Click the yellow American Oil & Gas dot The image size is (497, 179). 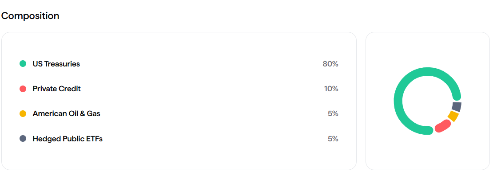[23, 113]
